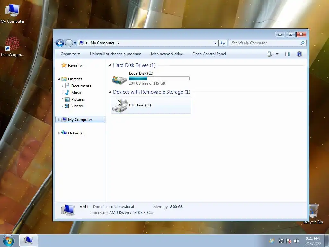Click the 8.00 GB memory value

click(176, 207)
